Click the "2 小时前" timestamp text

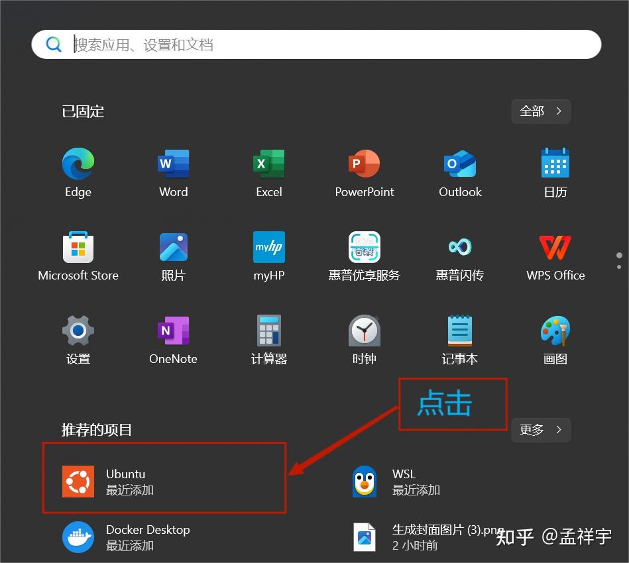[415, 545]
